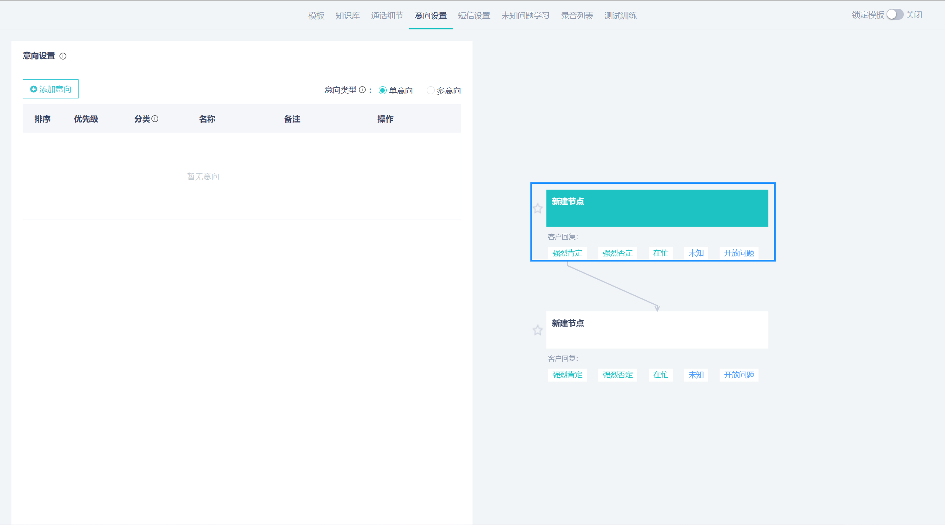Click 在忙 tag in the lower node
Screen dimensions: 945x525
[x=661, y=375]
